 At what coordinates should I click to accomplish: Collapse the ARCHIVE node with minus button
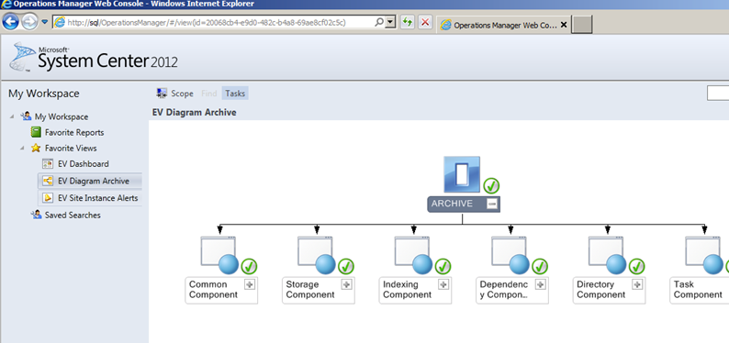point(492,204)
